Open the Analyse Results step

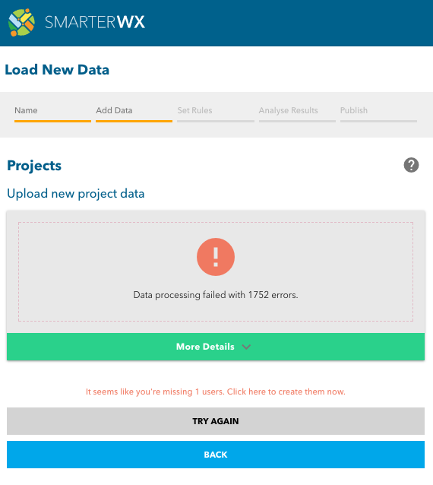point(297,114)
